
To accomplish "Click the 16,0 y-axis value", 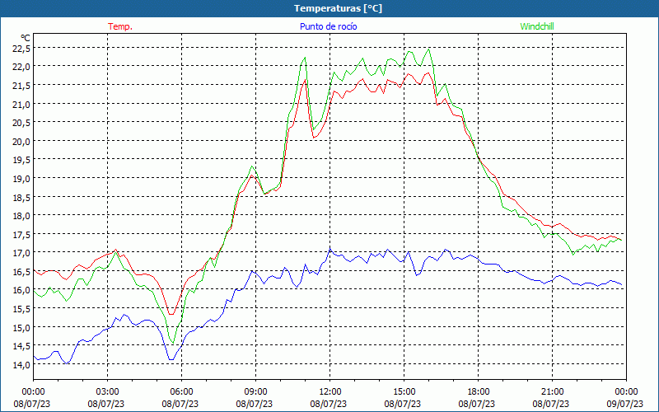I will tap(21, 290).
